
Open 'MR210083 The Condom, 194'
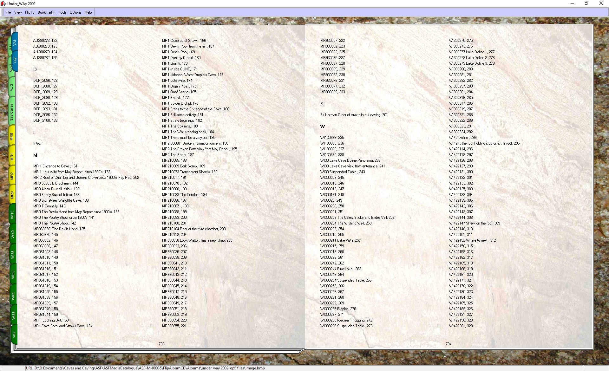[x=184, y=195]
